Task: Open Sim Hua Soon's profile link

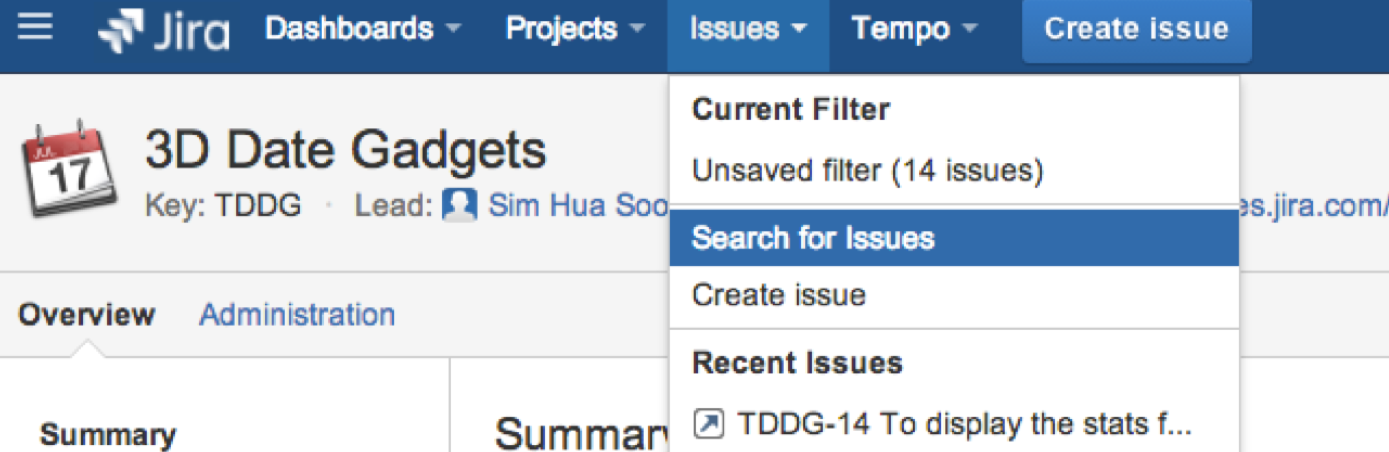Action: pyautogui.click(x=578, y=205)
